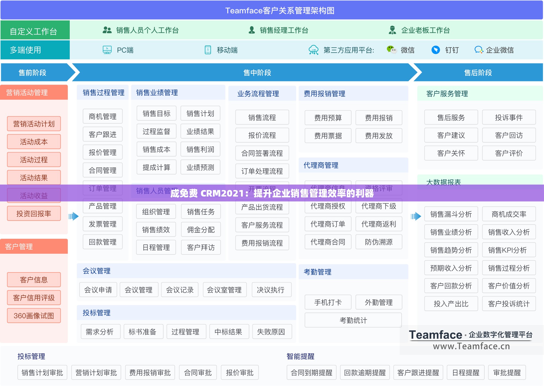Screen dimensions: 544x386
Task: Click the 费用发放 box
Action: [x=379, y=136]
